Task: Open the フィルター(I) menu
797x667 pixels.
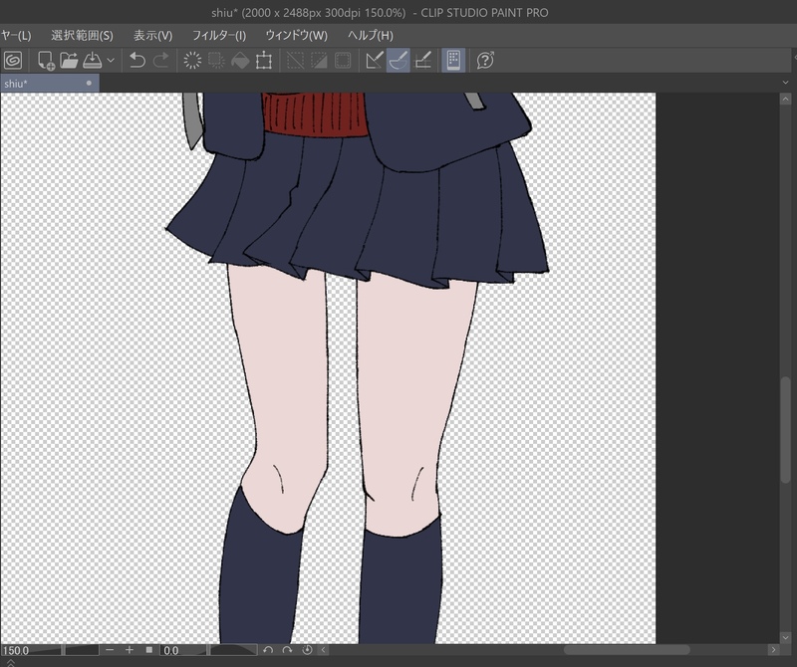Action: 218,35
